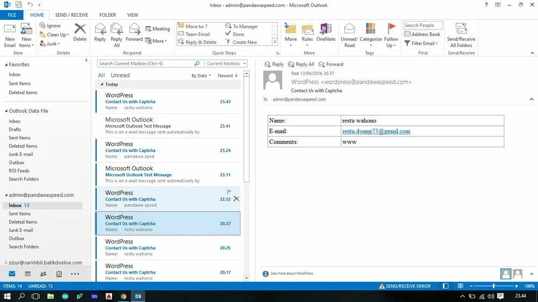Click the taskbar search icon

tap(22, 296)
